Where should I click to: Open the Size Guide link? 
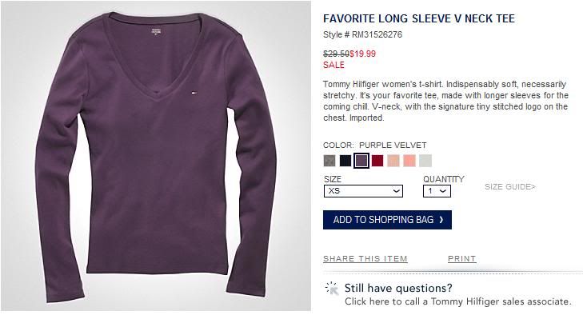coord(510,187)
